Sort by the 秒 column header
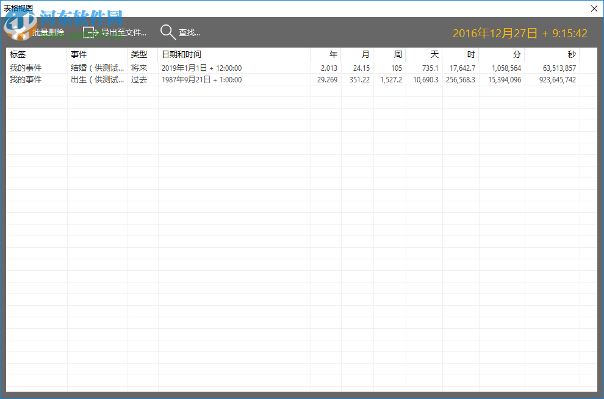 pos(571,54)
